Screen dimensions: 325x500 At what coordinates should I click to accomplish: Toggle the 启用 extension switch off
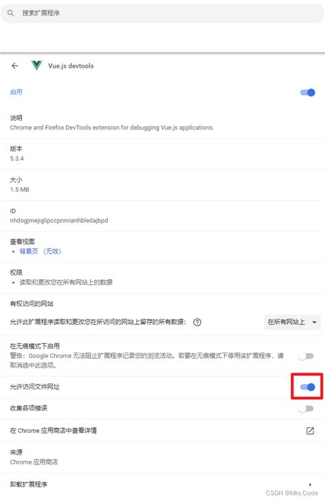pos(307,93)
